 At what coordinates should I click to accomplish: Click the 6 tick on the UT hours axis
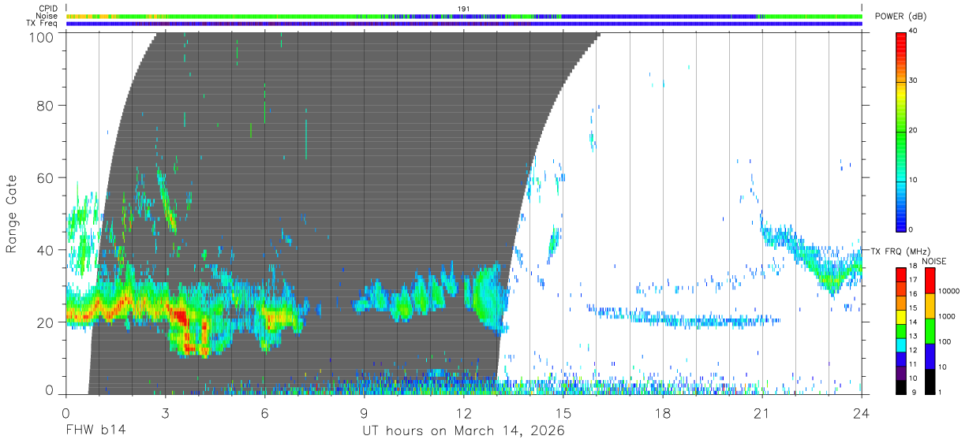click(264, 412)
